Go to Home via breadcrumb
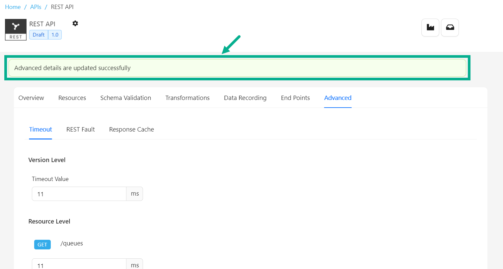 pyautogui.click(x=13, y=7)
